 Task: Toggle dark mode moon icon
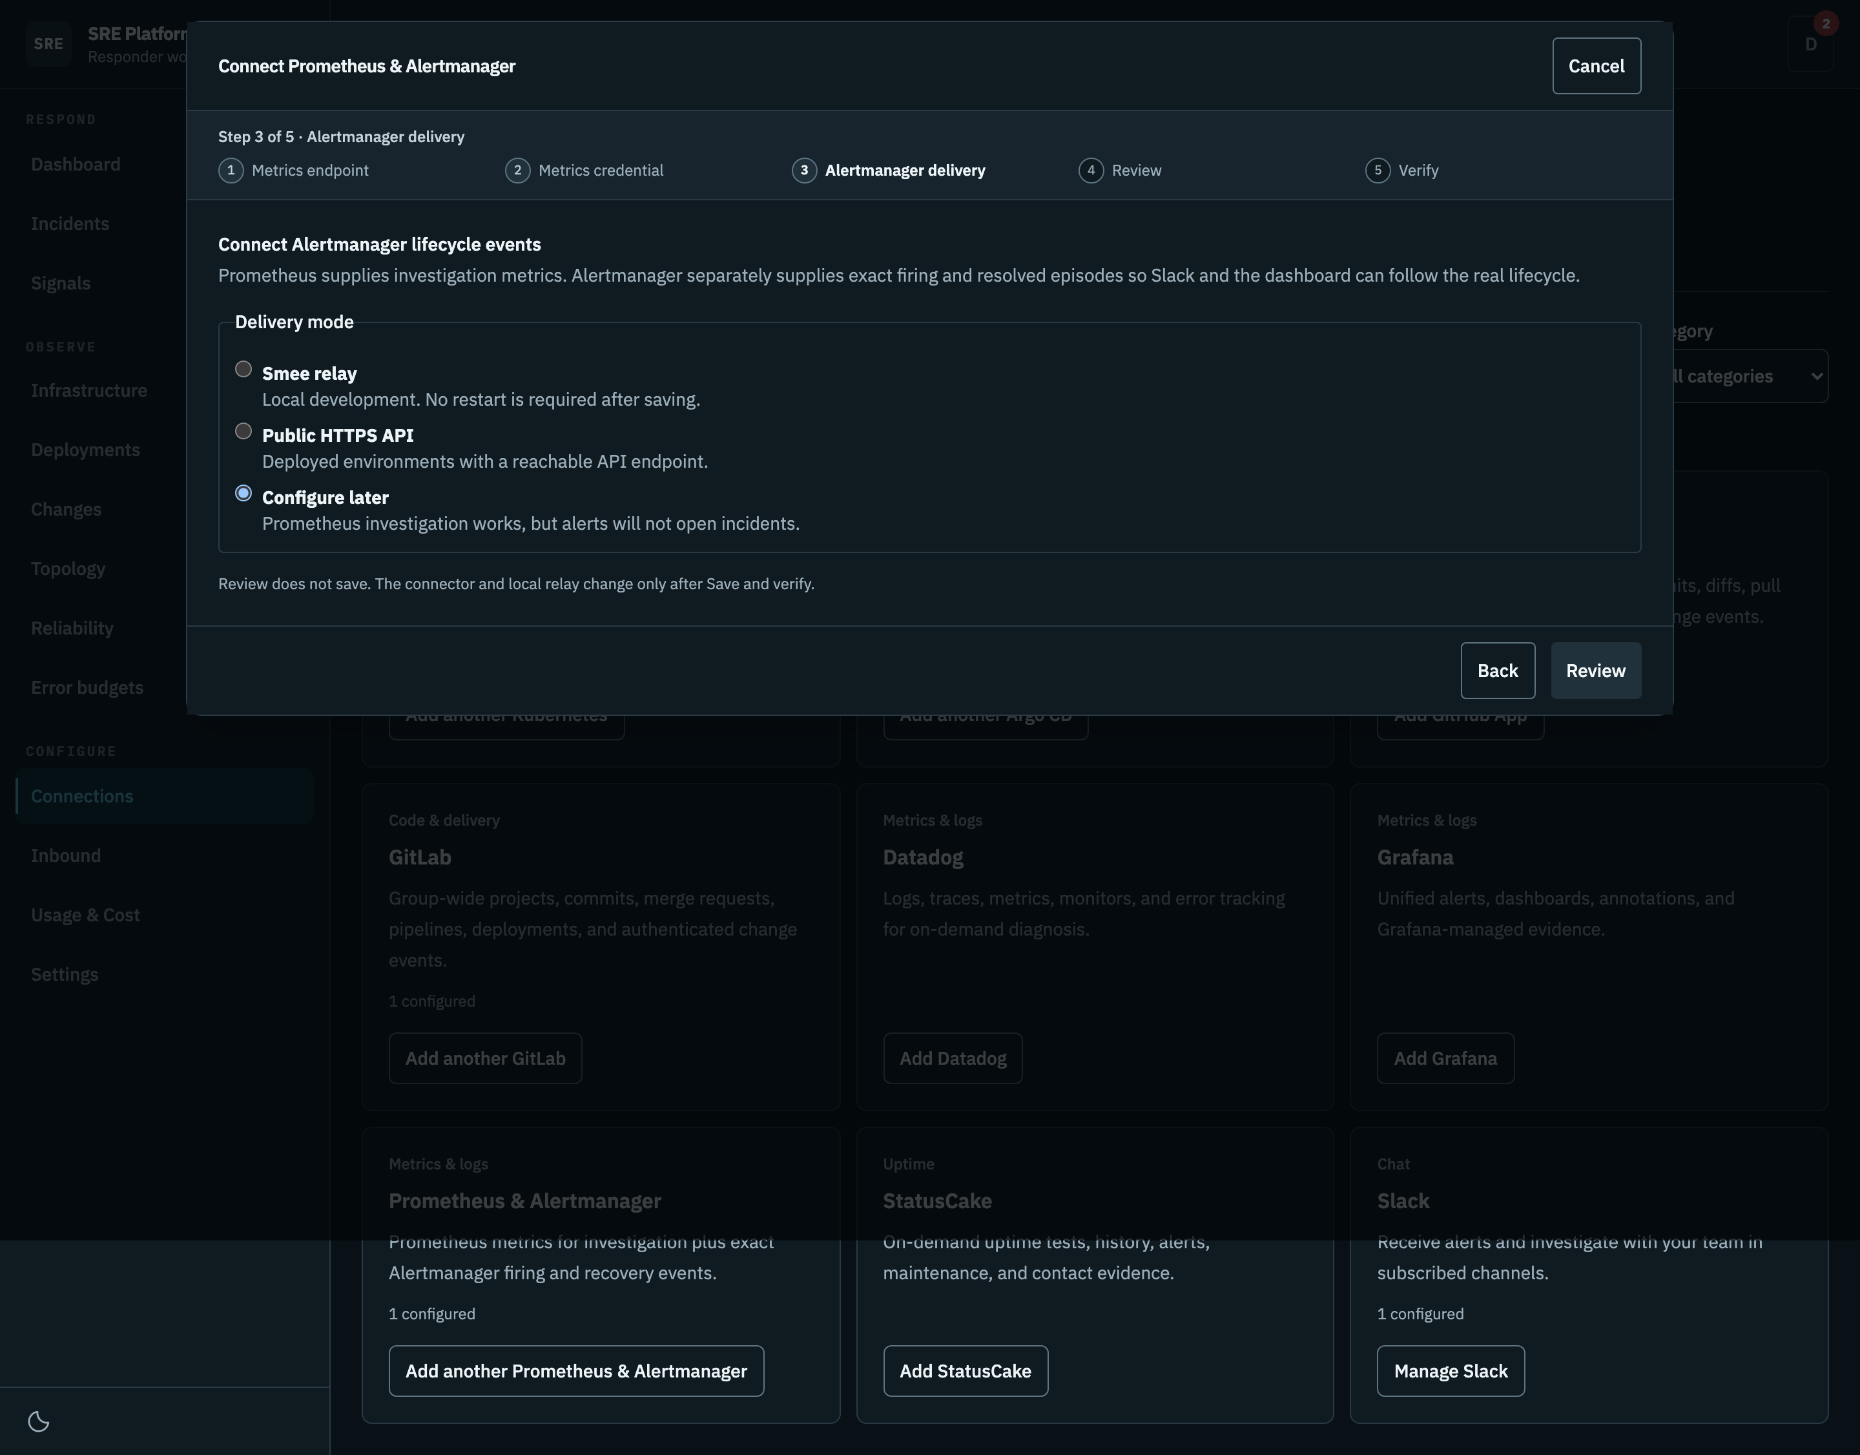38,1421
